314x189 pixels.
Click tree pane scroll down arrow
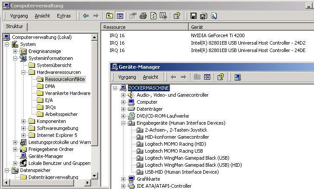click(x=94, y=176)
